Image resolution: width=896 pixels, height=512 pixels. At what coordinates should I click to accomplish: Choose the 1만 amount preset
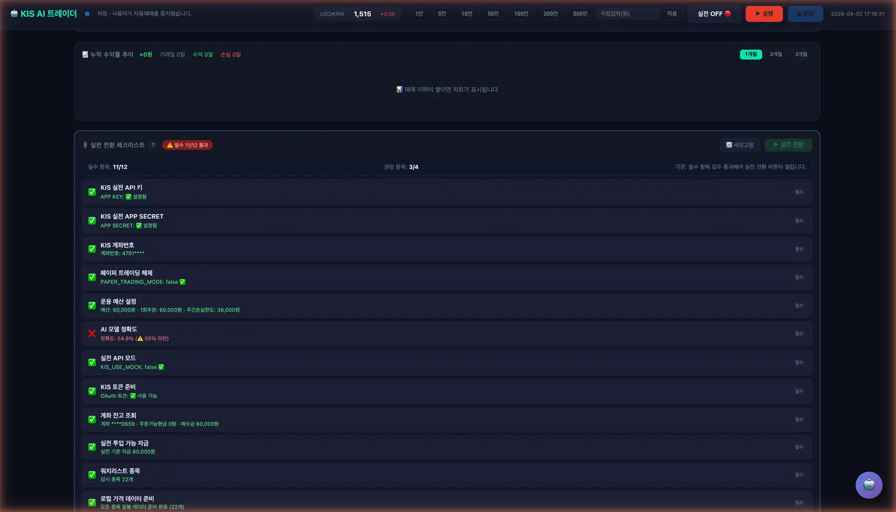click(x=419, y=13)
